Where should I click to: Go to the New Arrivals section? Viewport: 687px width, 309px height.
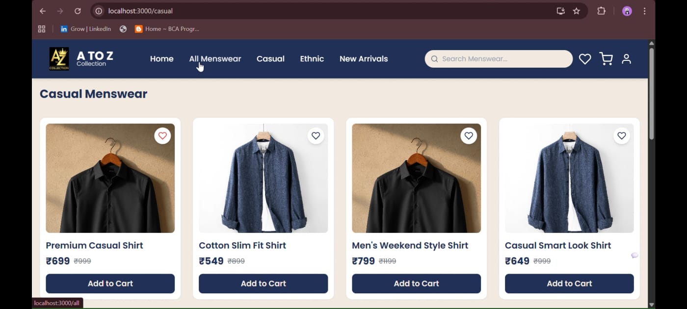pyautogui.click(x=364, y=59)
